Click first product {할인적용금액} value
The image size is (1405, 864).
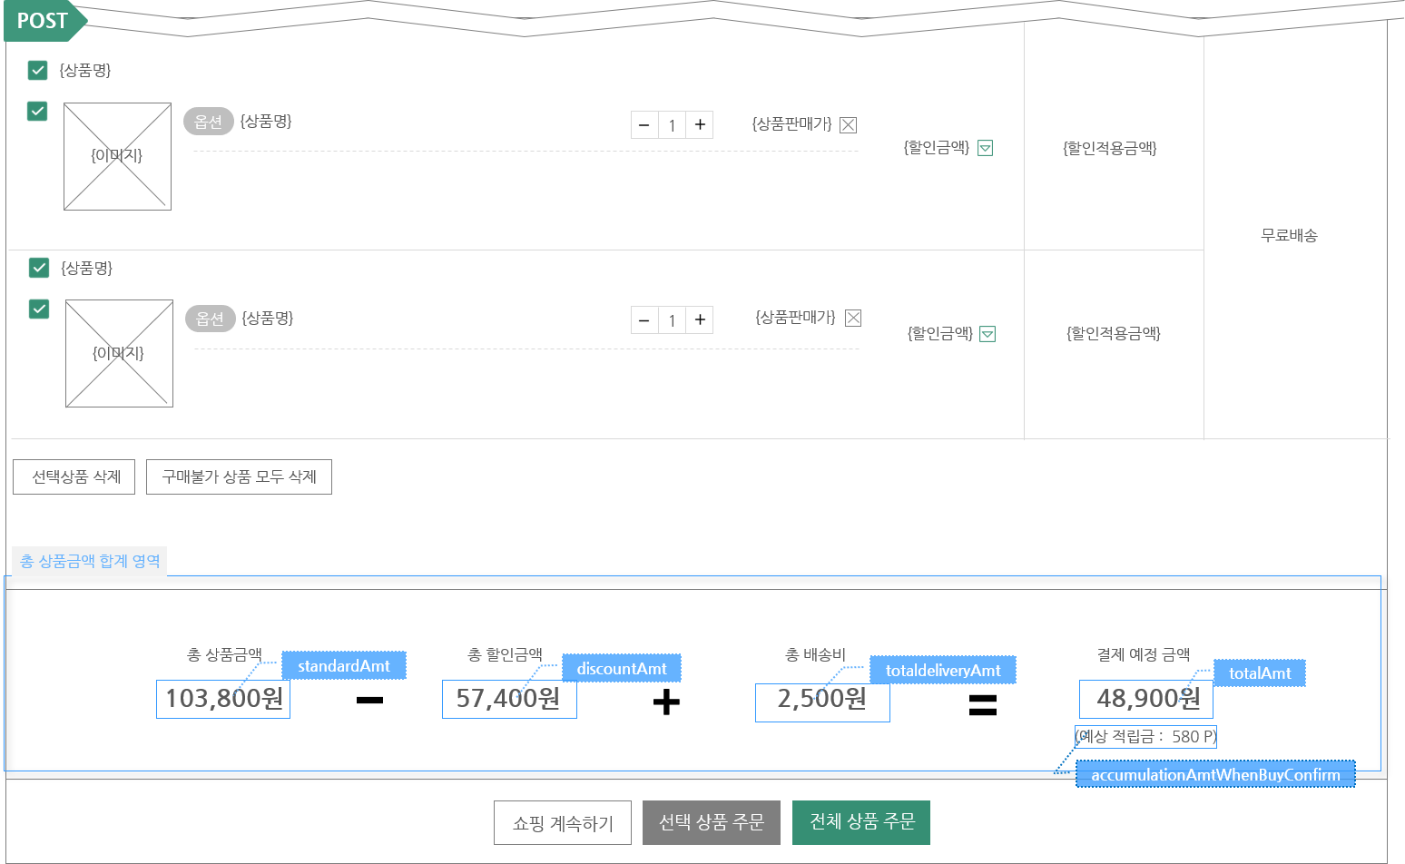coord(1110,148)
